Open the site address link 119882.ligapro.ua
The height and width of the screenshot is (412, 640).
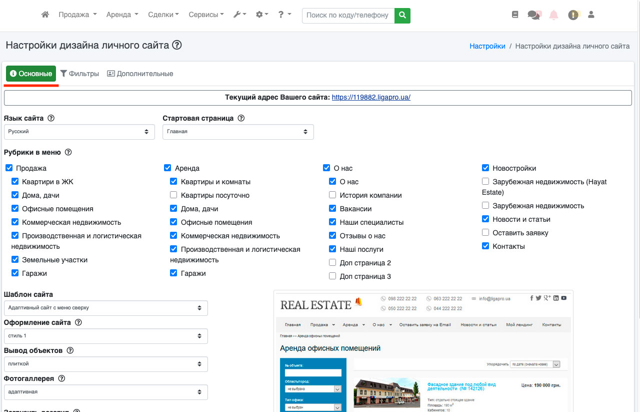[x=371, y=98]
